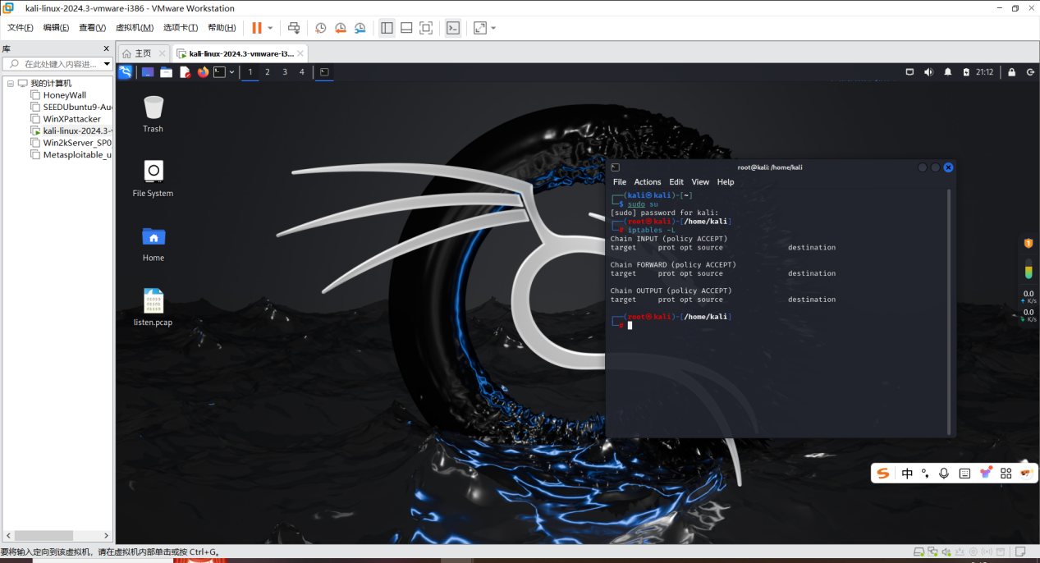Open the library search filter dropdown
The height and width of the screenshot is (563, 1040).
107,64
